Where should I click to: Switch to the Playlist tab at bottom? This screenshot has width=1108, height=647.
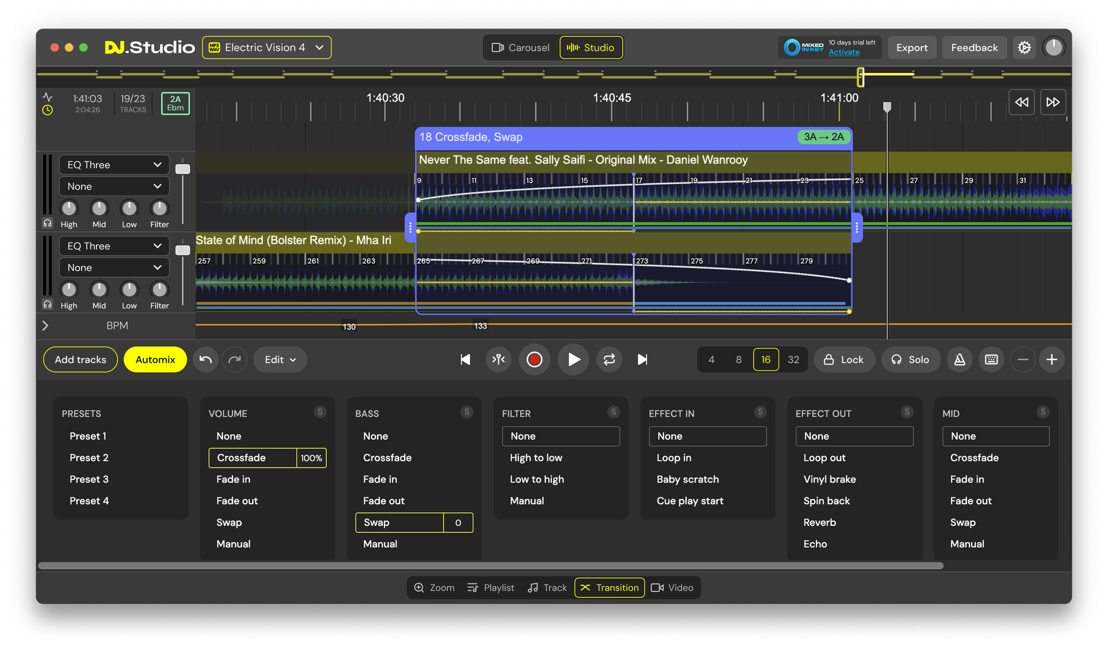tap(491, 588)
